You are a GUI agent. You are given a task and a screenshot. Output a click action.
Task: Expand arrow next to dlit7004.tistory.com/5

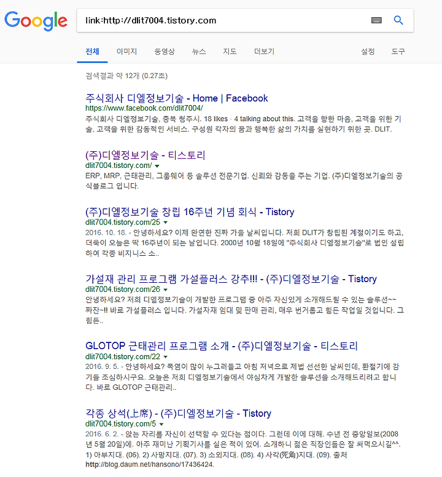click(161, 424)
